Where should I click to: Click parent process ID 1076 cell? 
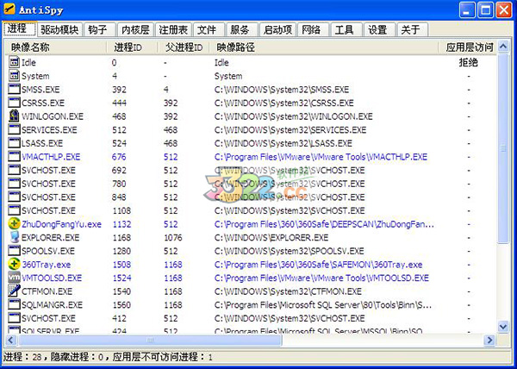(x=173, y=237)
